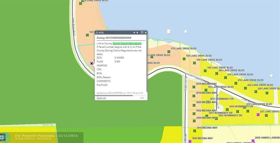This screenshot has width=280, height=143.
Task: Click marker for 196 Lake Drive Blvd
Action: click(205, 71)
